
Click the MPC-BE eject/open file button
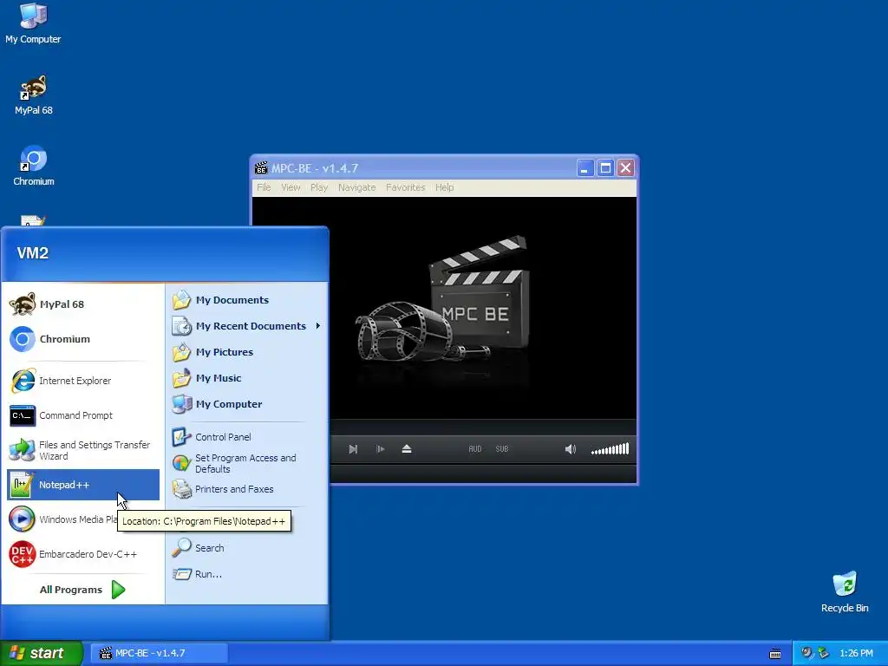coord(407,449)
